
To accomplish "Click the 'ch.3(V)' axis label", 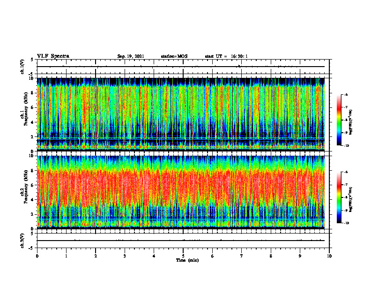I will (x=22, y=241).
